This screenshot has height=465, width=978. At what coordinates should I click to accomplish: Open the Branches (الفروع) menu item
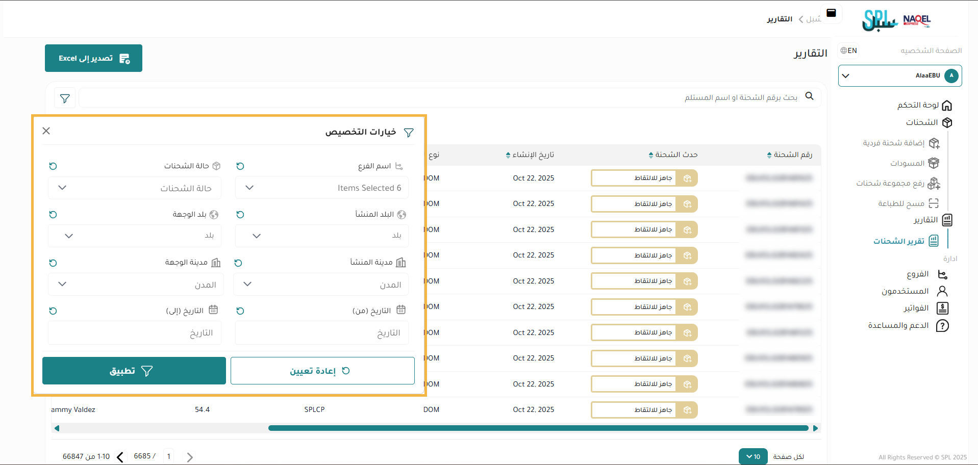[917, 274]
